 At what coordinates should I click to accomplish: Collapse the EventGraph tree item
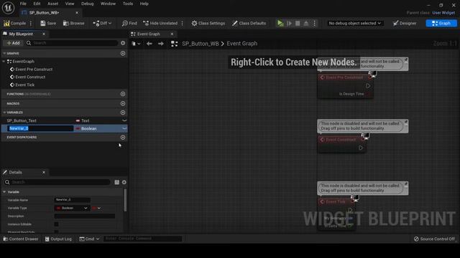pyautogui.click(x=4, y=62)
